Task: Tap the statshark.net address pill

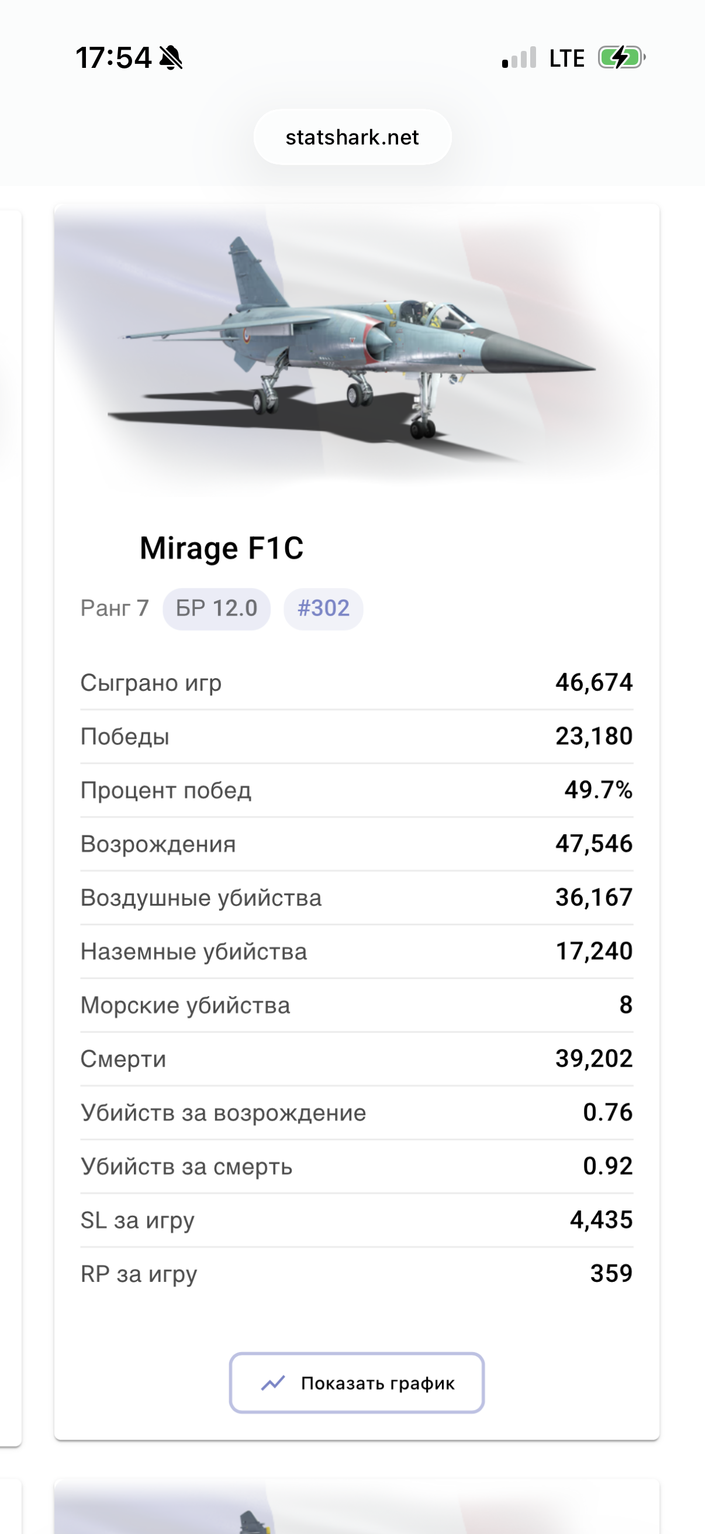Action: coord(352,137)
